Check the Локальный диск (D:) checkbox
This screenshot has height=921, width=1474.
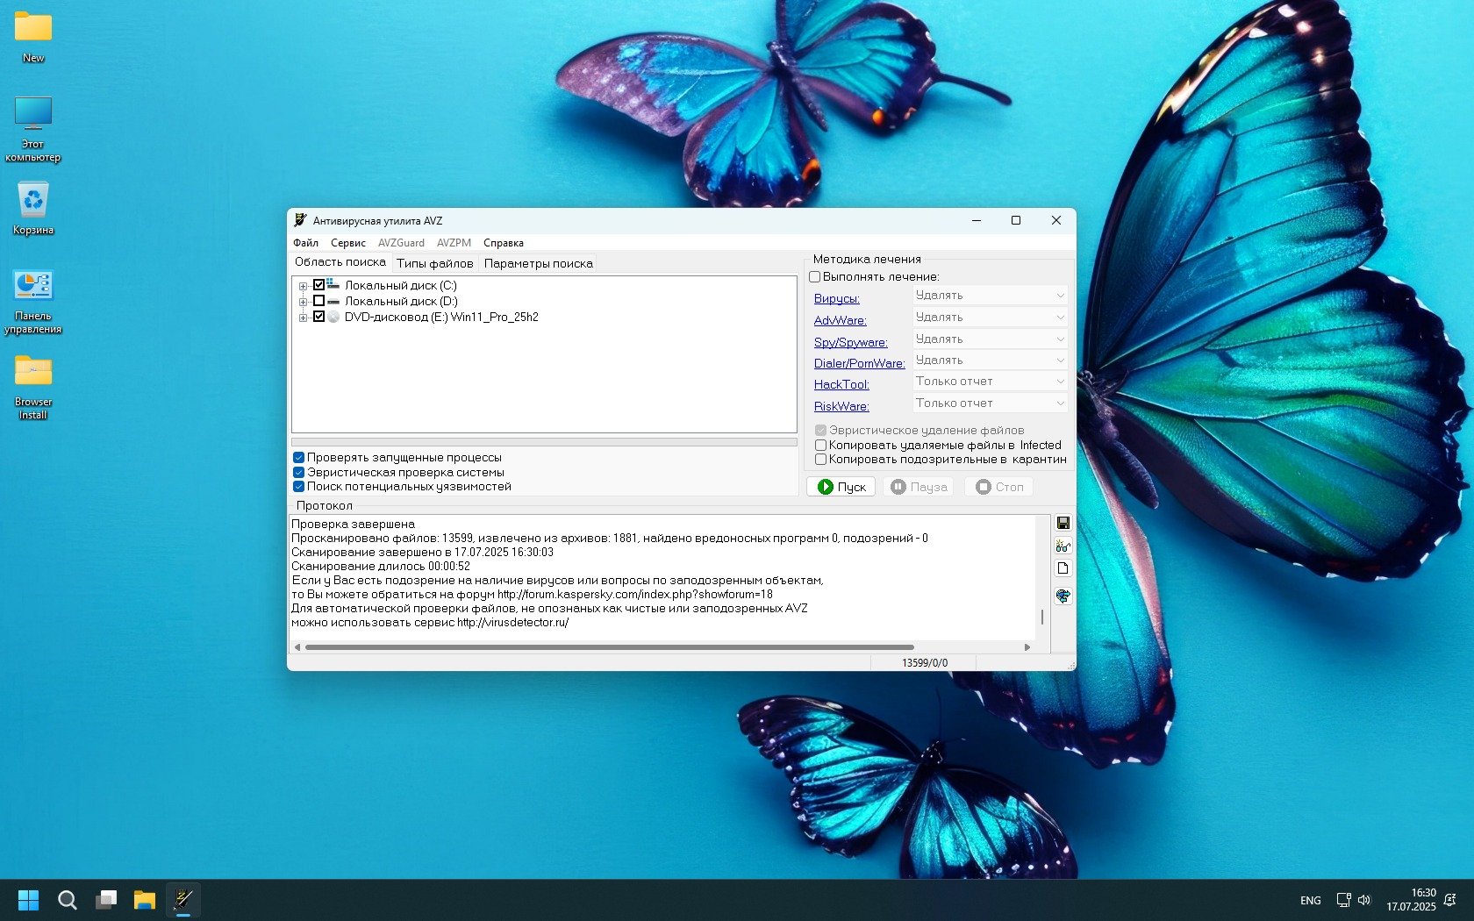(319, 301)
